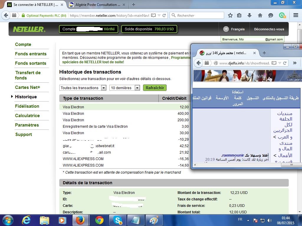Screen dimensions: 302x226
Task: Open the Firefox hamburger menu
Action: pos(296,15)
